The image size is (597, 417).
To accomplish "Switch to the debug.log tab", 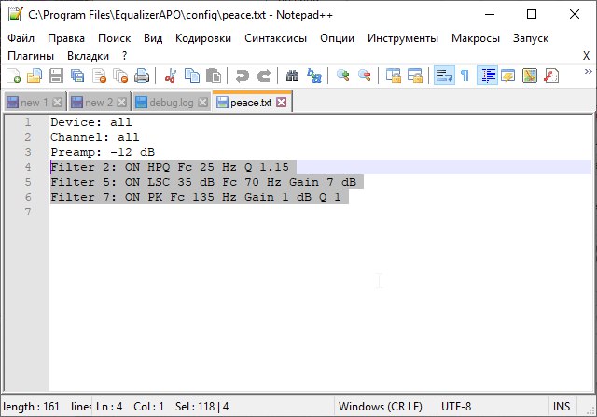I will click(x=172, y=103).
